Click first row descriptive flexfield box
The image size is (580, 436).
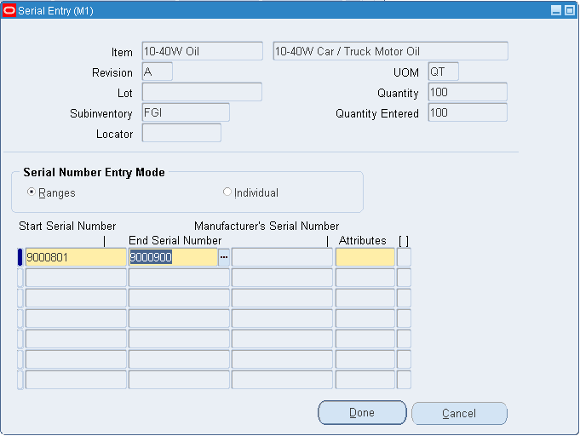point(404,257)
